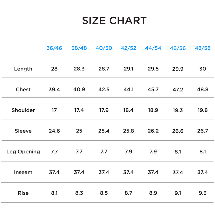Image resolution: width=215 pixels, height=215 pixels.
Task: Click the 19.8 shoulder measurement
Action: [x=203, y=110]
